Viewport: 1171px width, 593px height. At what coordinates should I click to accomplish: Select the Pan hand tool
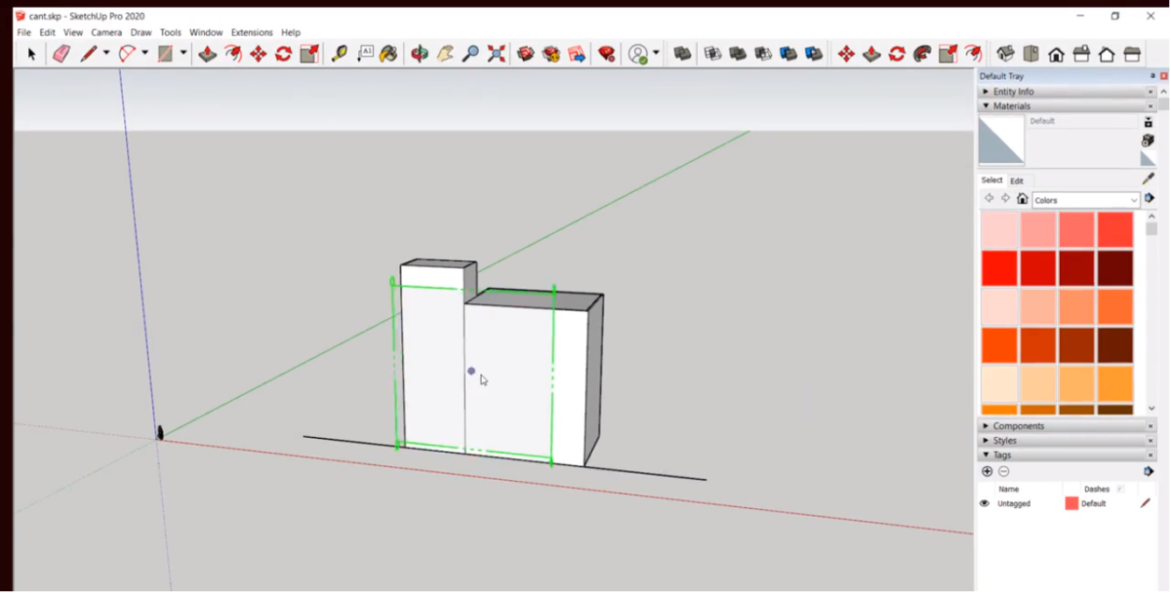point(445,55)
